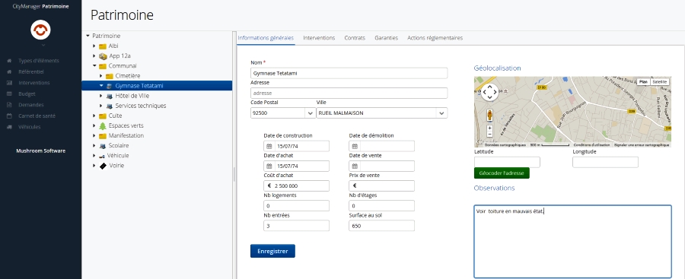
Task: Click the Coût d'achat field
Action: (297, 186)
